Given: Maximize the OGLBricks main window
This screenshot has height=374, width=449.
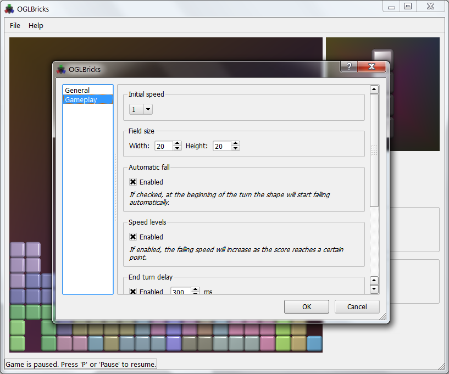Looking at the screenshot, I should click(408, 6).
